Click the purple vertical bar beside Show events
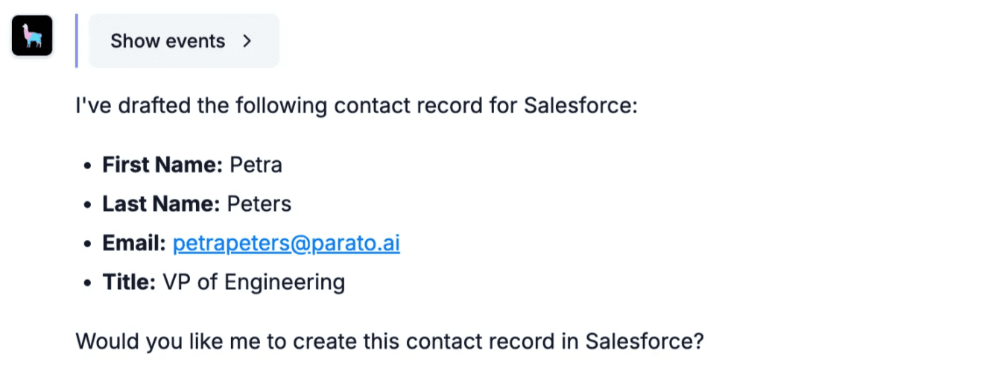This screenshot has width=1000, height=374. pyautogui.click(x=77, y=41)
